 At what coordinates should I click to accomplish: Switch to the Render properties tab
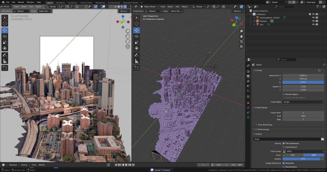point(248,71)
